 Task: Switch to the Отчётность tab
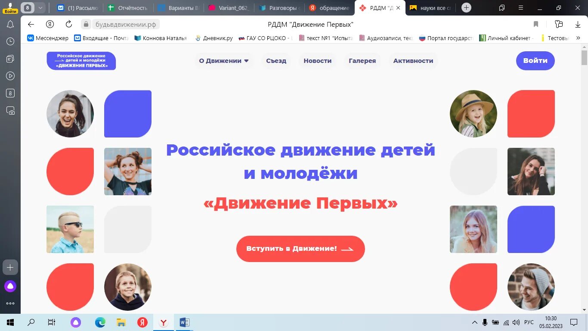(128, 8)
